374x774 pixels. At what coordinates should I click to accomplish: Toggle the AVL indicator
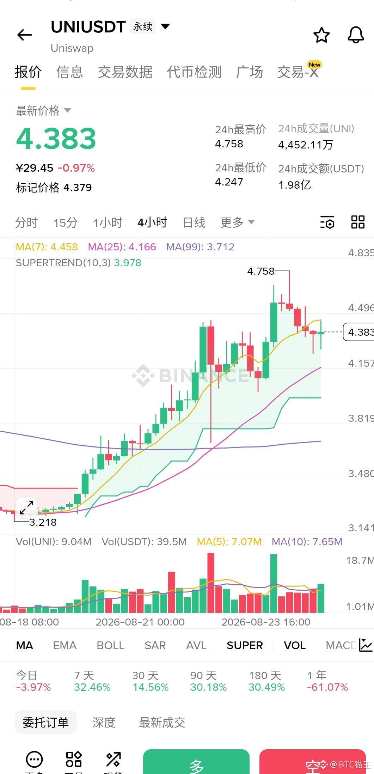coord(196,645)
